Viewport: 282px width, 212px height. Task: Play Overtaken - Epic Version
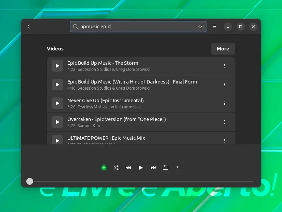(x=57, y=122)
